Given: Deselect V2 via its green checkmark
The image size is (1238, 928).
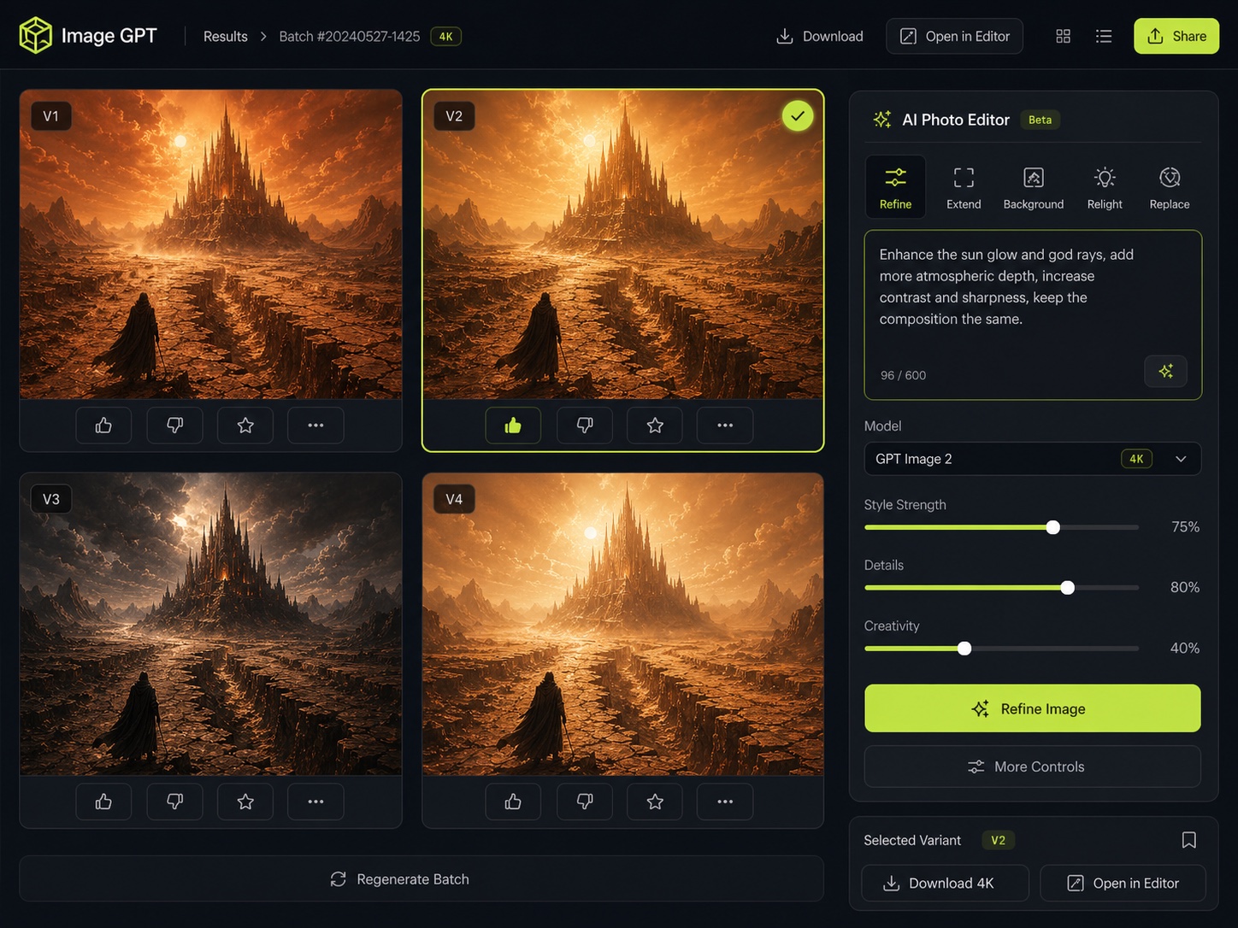Looking at the screenshot, I should click(798, 115).
